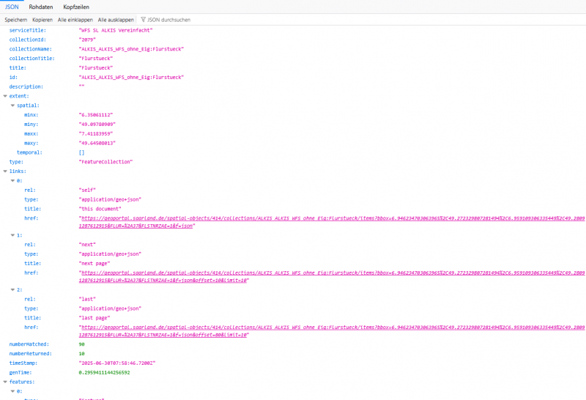Collapse links item 0
Viewport: 586px width, 400px height.
click(12, 180)
